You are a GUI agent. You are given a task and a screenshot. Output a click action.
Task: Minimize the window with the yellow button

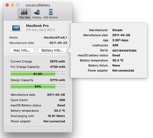pyautogui.click(x=13, y=5)
